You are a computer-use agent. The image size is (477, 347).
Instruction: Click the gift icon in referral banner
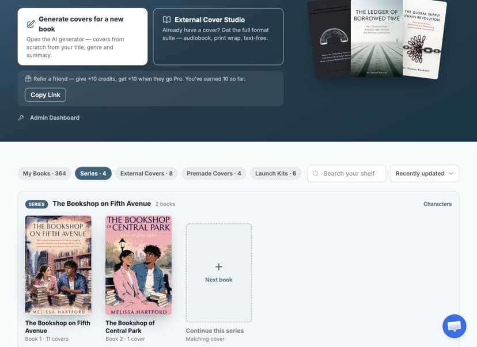click(28, 79)
